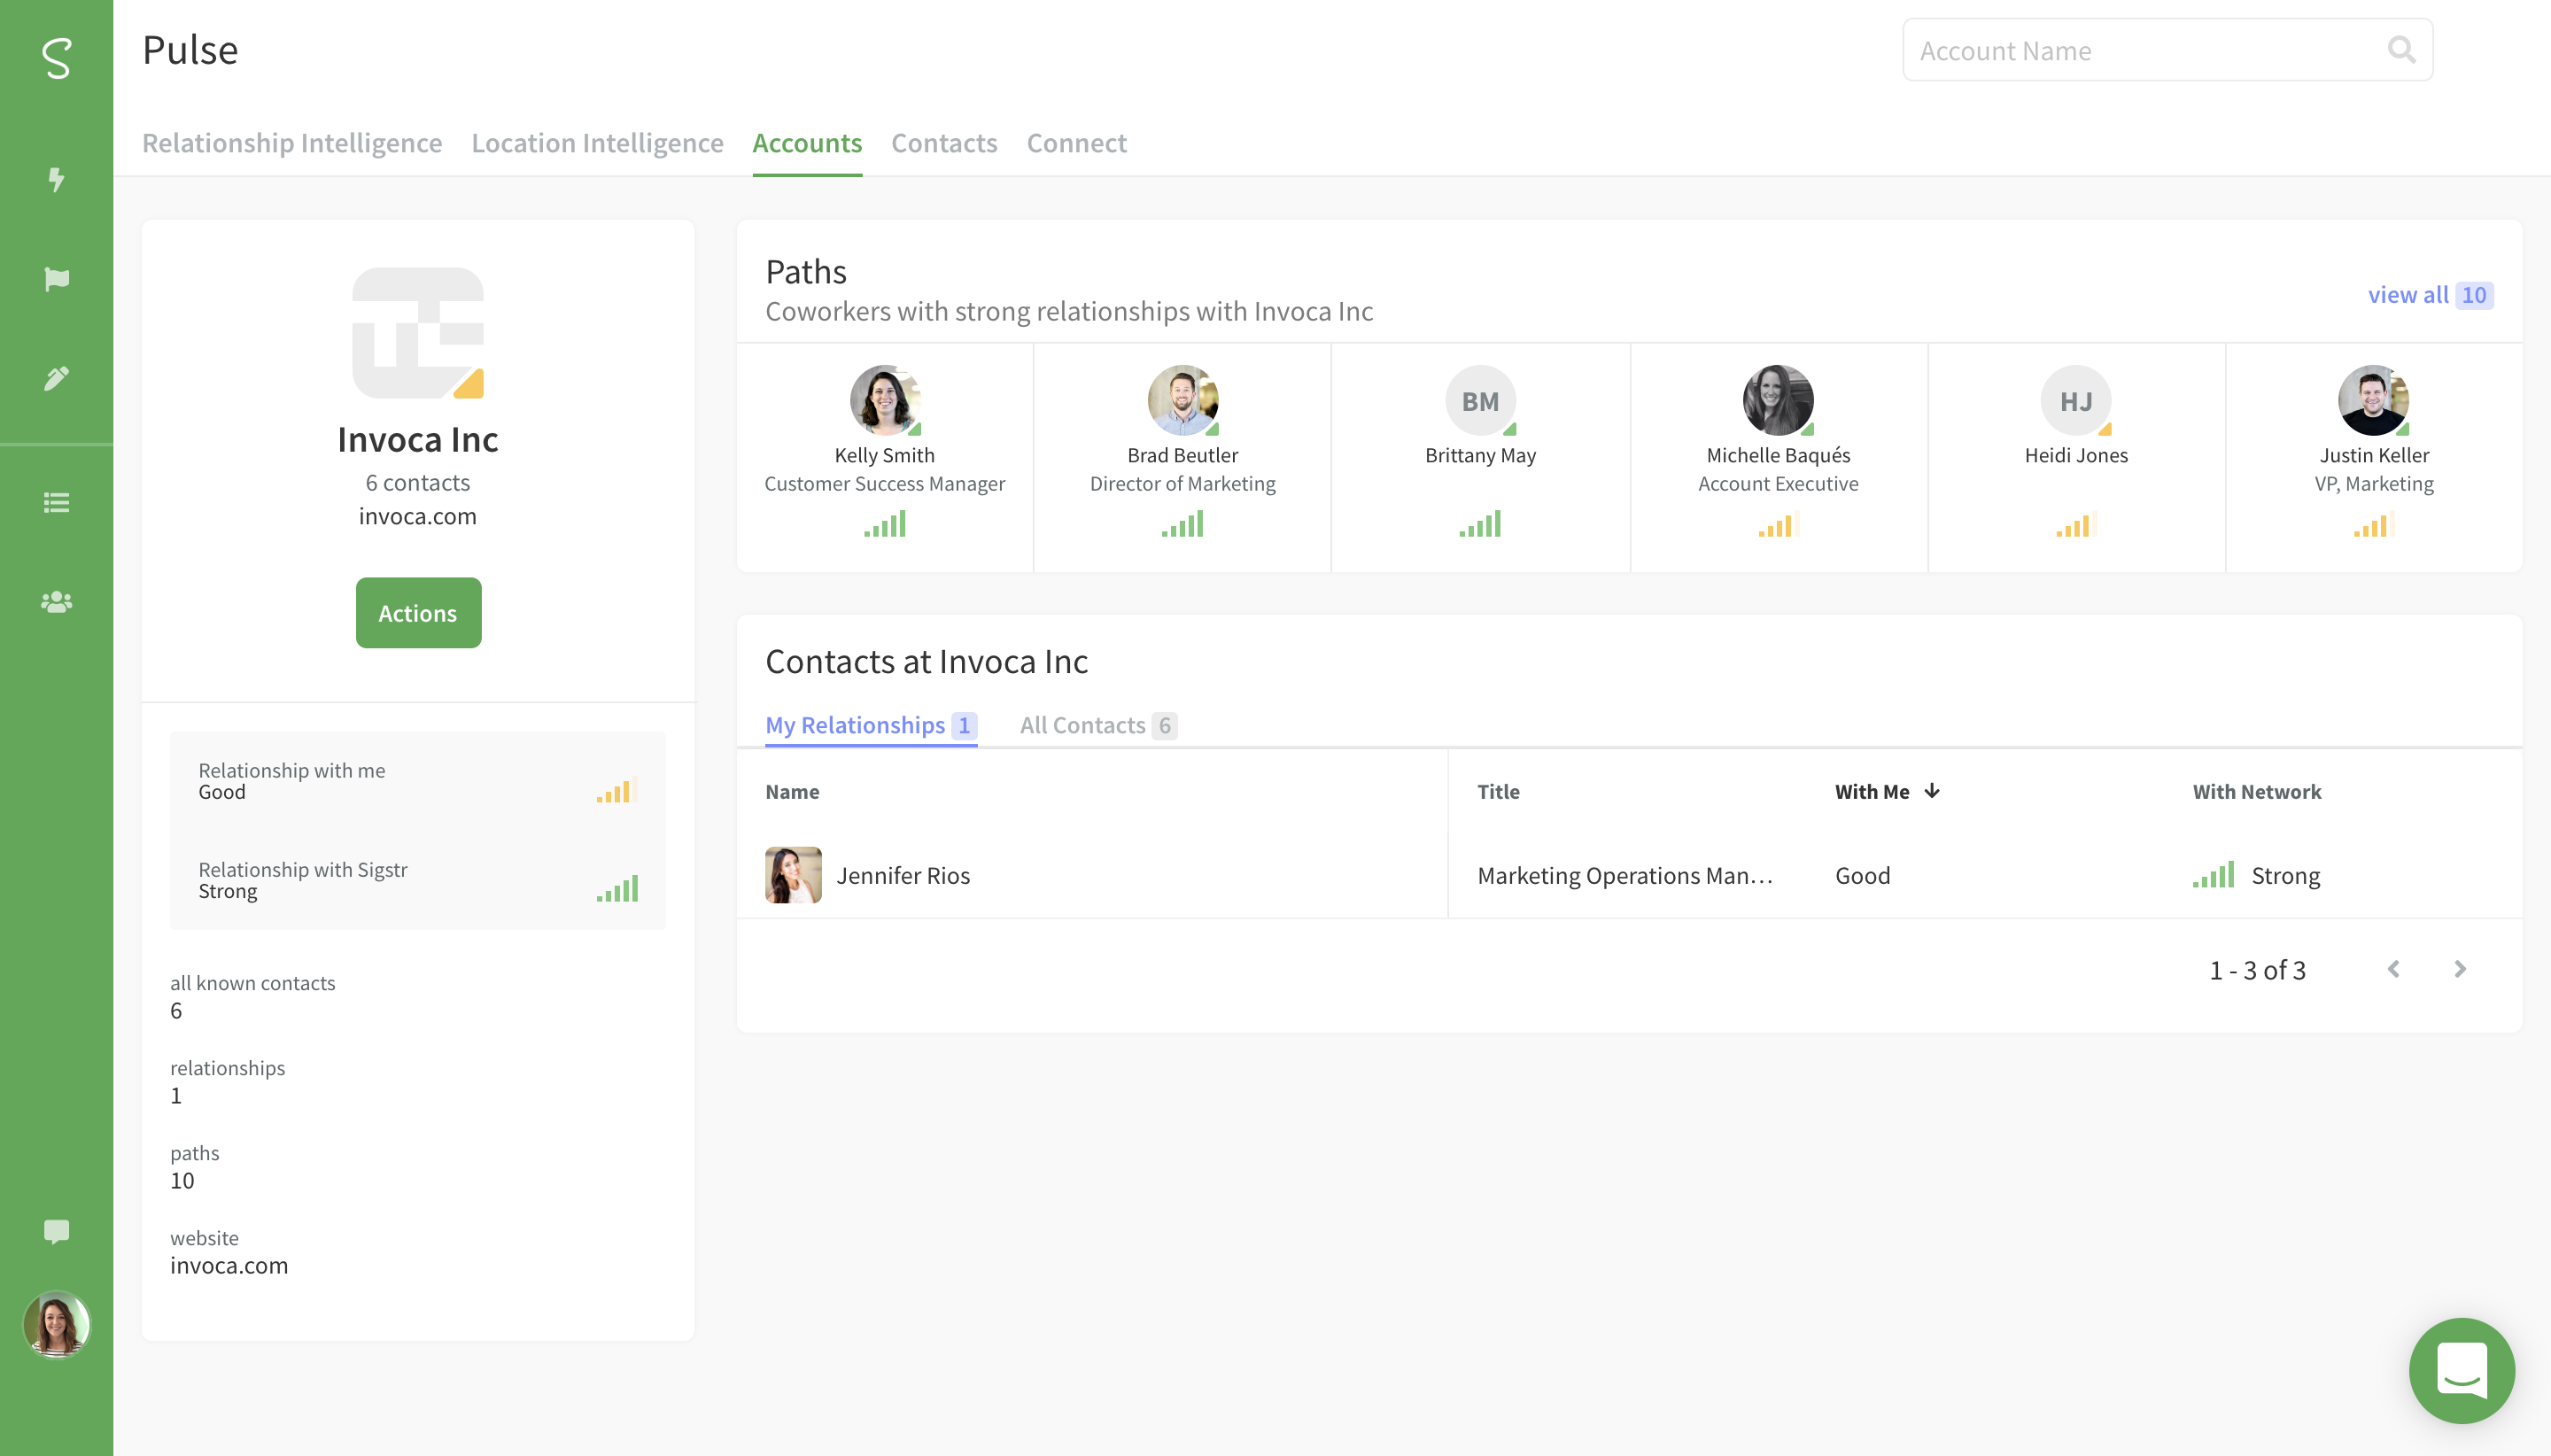The image size is (2551, 1456).
Task: Go to next page of contacts
Action: [2460, 969]
